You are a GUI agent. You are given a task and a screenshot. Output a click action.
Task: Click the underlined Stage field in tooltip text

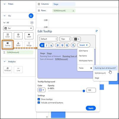[49, 53]
